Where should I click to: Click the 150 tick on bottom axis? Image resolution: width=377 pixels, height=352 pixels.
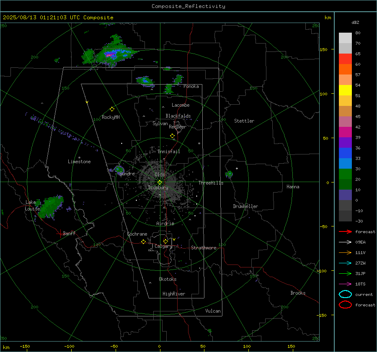(291, 347)
